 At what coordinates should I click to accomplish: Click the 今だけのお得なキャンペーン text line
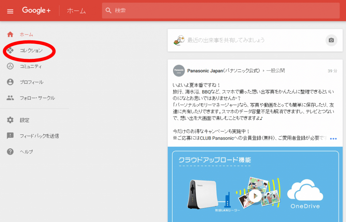point(211,131)
